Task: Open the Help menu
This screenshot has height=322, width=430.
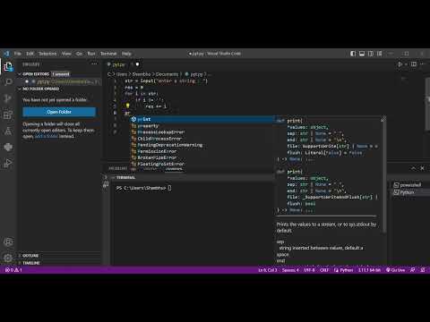Action: [126, 54]
